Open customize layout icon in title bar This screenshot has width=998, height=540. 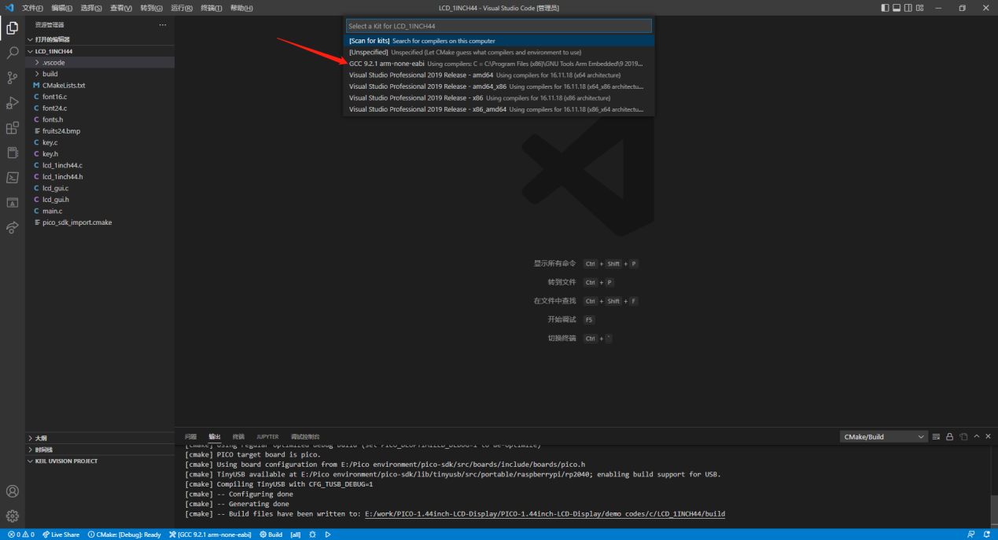pos(921,8)
